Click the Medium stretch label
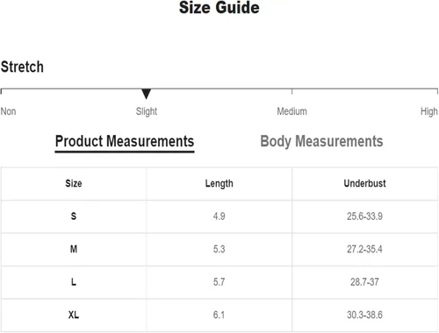Viewport: 439px width, 333px height. tap(291, 111)
